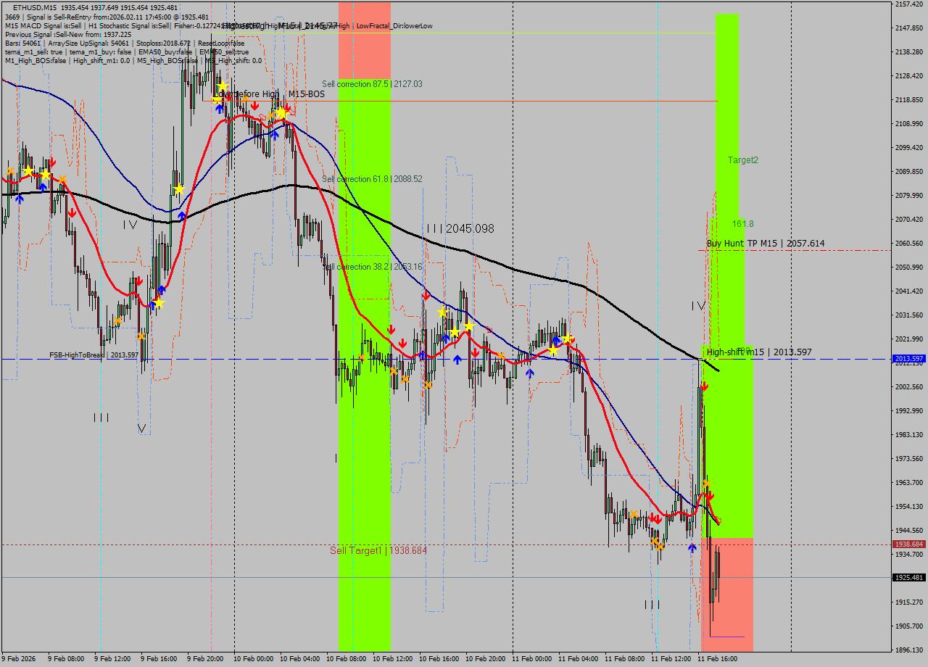Click the ETHUSD,M15 chart title text
Image resolution: width=928 pixels, height=667 pixels.
coord(35,7)
